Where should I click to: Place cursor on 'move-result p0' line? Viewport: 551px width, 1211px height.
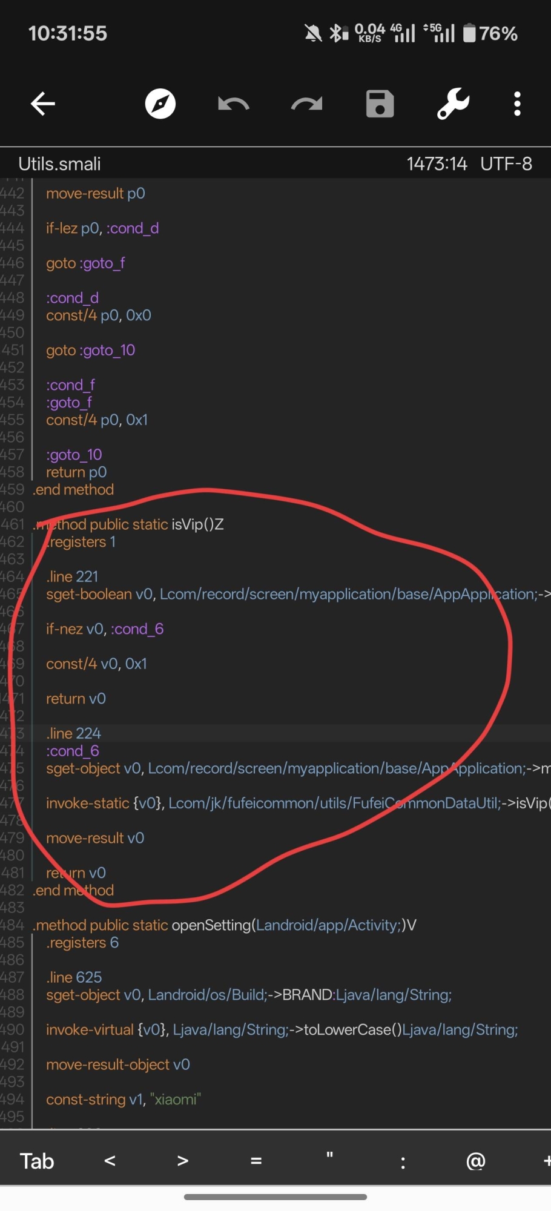point(96,194)
